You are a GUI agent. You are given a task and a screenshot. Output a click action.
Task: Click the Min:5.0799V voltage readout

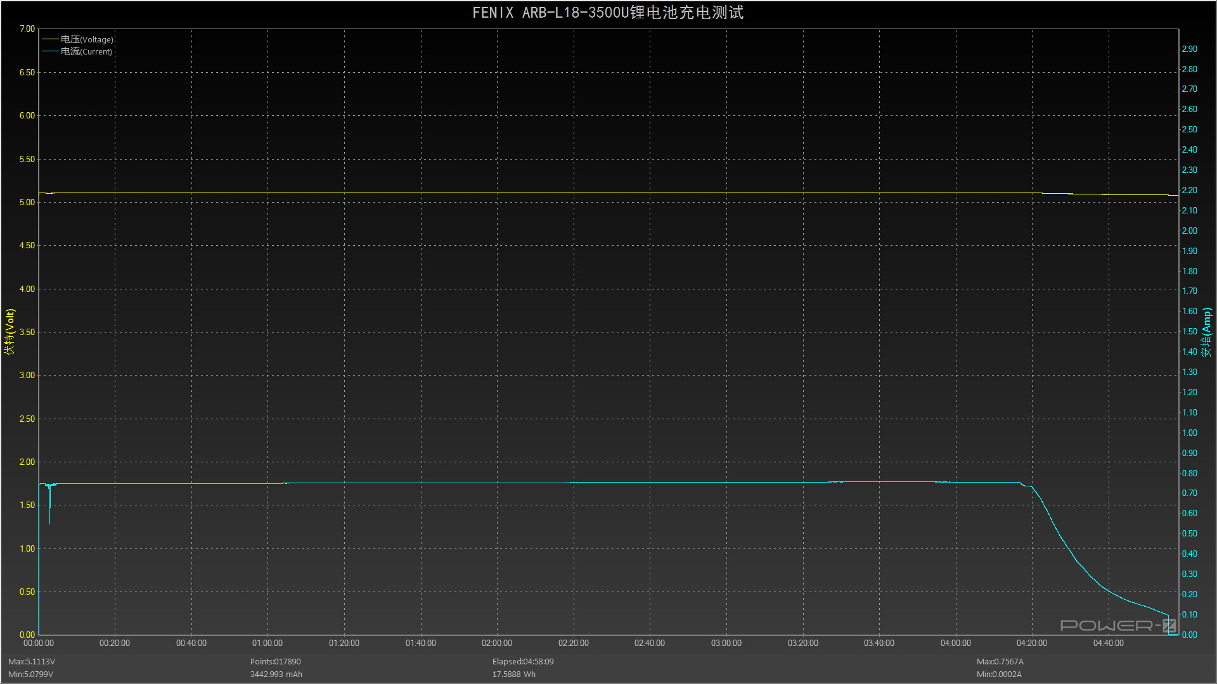(x=31, y=674)
